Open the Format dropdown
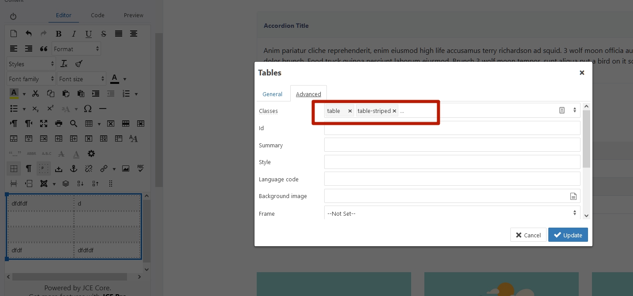The width and height of the screenshot is (633, 296). [76, 49]
